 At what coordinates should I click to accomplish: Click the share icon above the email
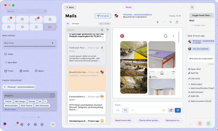point(170,22)
